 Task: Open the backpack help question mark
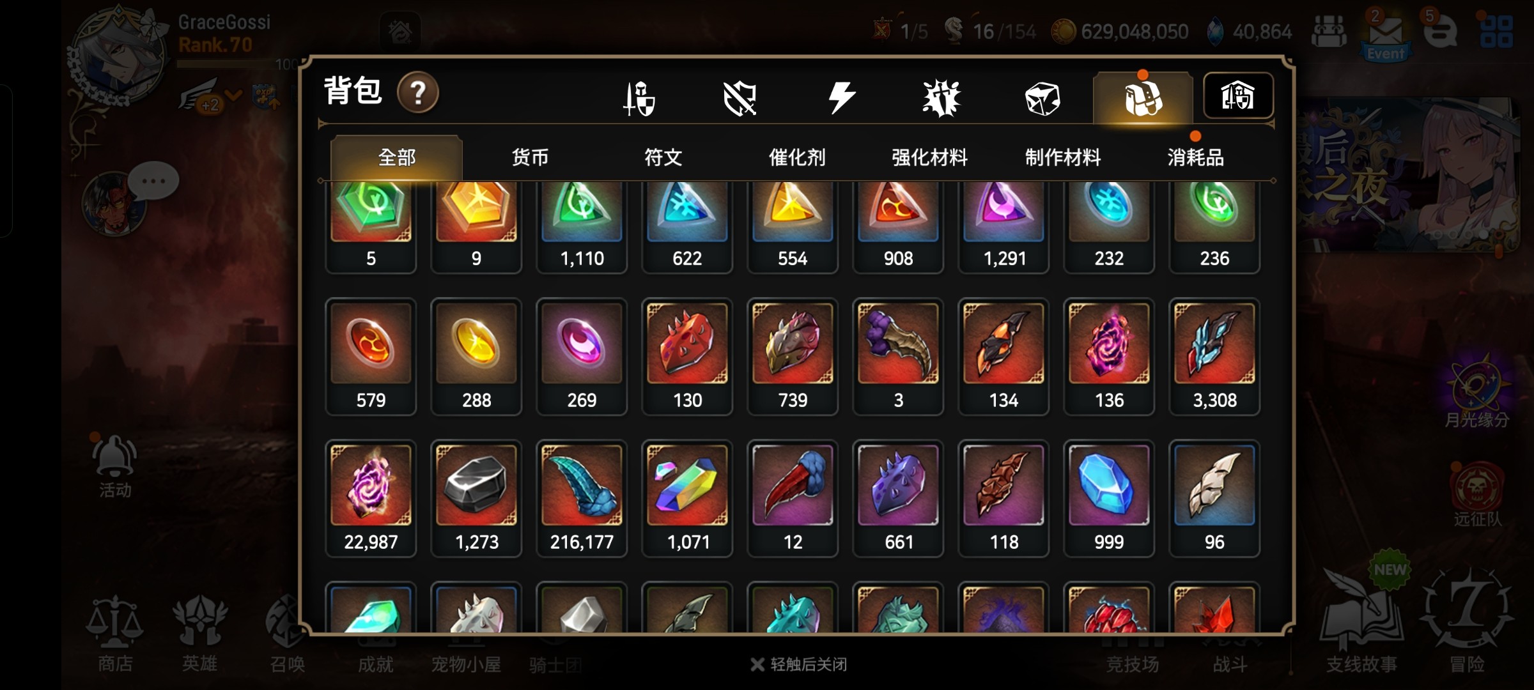tap(418, 93)
